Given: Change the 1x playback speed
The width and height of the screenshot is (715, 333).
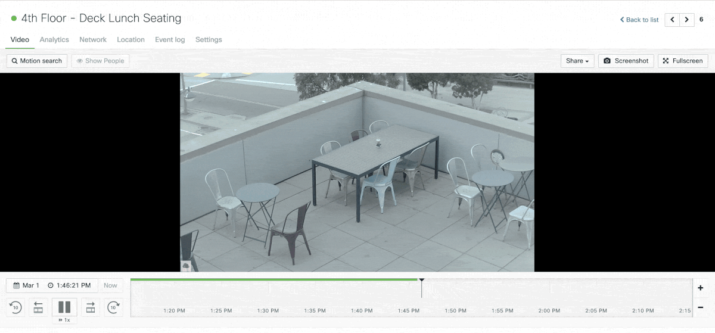Looking at the screenshot, I should click(64, 320).
